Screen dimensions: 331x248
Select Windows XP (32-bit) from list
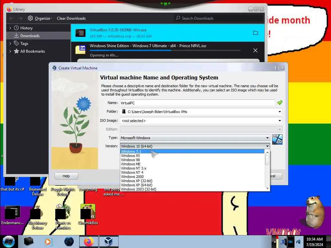(x=192, y=181)
